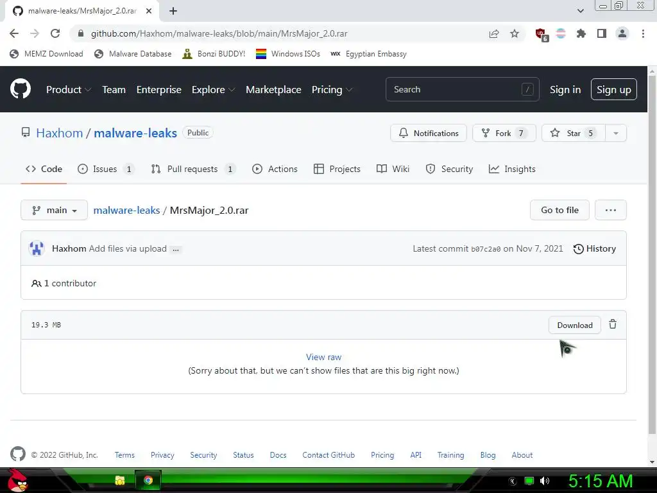Click the GitHub logo in the header
Viewport: 657px width, 493px height.
(21, 89)
